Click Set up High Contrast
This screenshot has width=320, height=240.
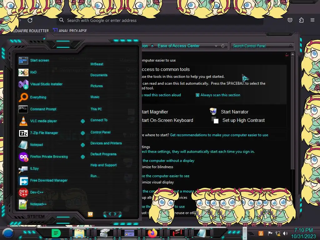pyautogui.click(x=243, y=120)
